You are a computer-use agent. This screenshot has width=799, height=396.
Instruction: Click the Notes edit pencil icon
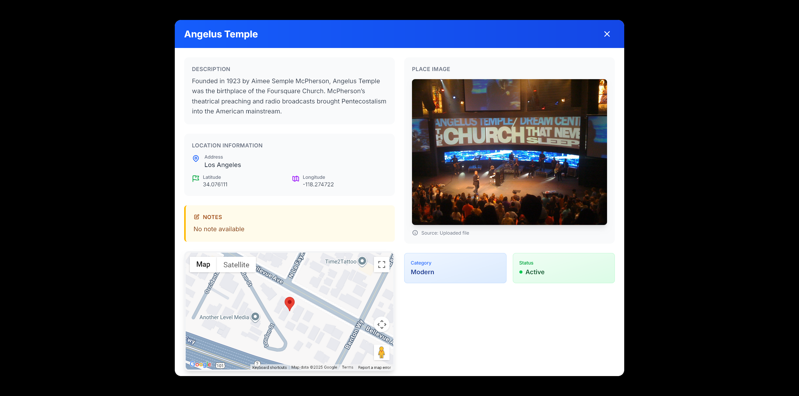coord(196,217)
